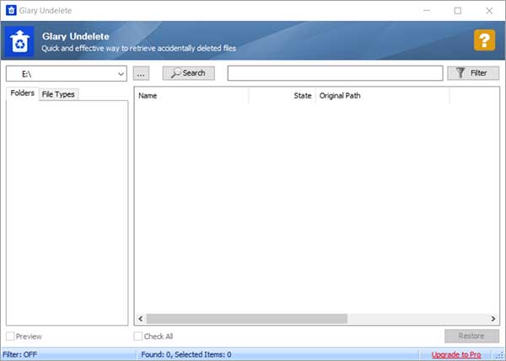506x361 pixels.
Task: Enable the Preview checkbox
Action: pyautogui.click(x=10, y=337)
